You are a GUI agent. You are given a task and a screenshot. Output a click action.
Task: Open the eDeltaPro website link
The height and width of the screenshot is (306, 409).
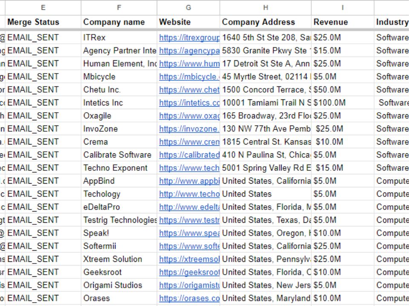tap(189, 207)
